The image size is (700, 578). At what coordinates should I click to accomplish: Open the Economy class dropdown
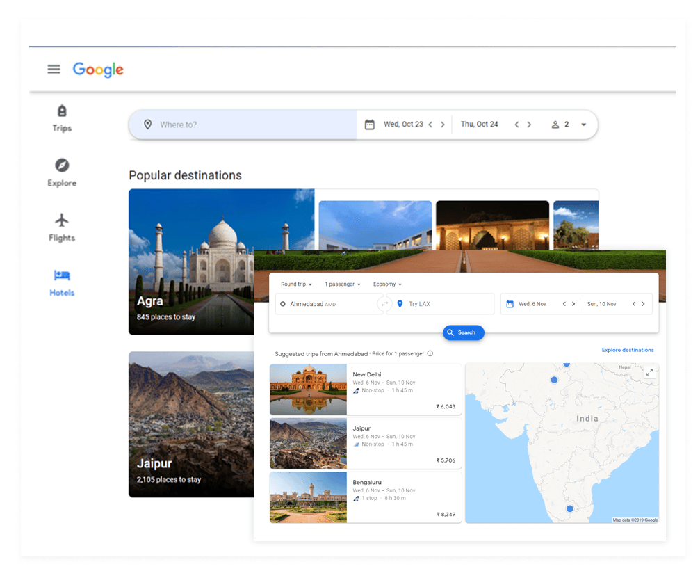tap(387, 284)
